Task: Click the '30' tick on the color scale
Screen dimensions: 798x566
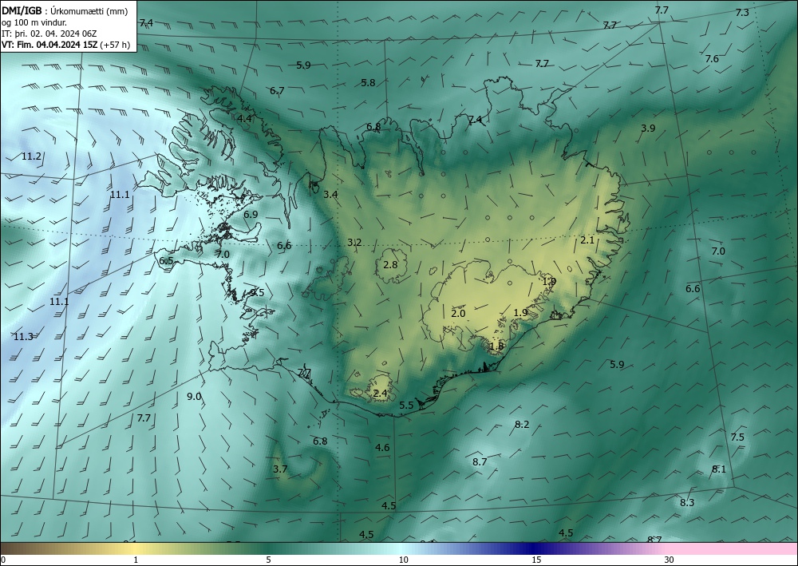Action: click(x=670, y=560)
